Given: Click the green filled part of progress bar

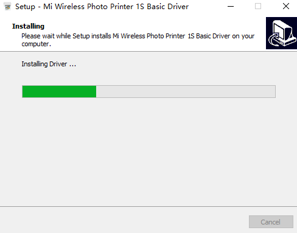Looking at the screenshot, I should 59,92.
